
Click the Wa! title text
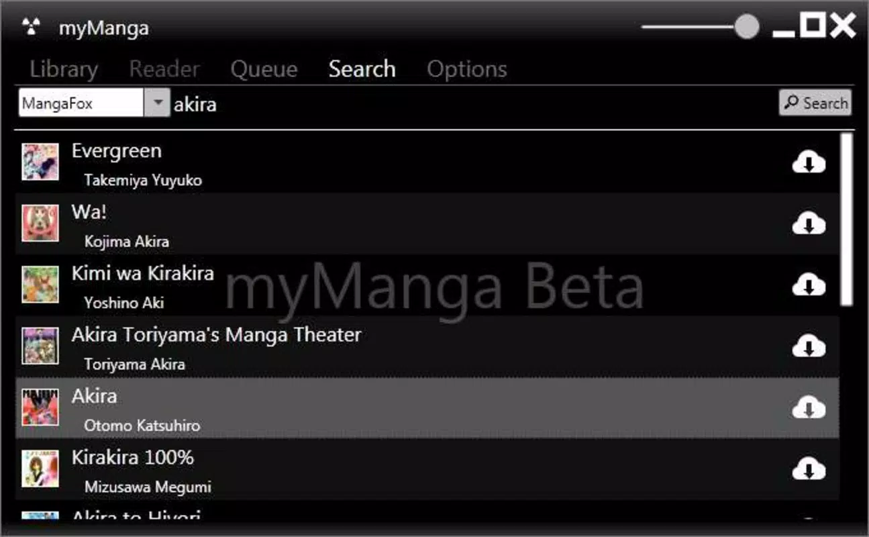pos(89,212)
